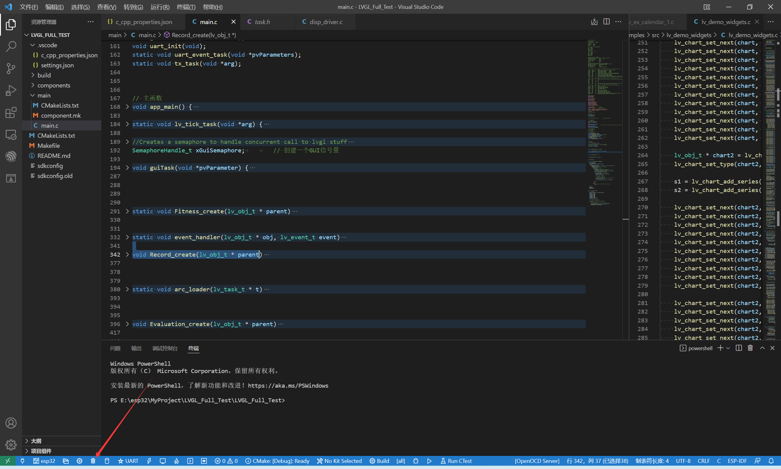Click the ESP-IDF full clean trash icon in status bar
Viewport: 781px width, 469px height.
point(93,461)
